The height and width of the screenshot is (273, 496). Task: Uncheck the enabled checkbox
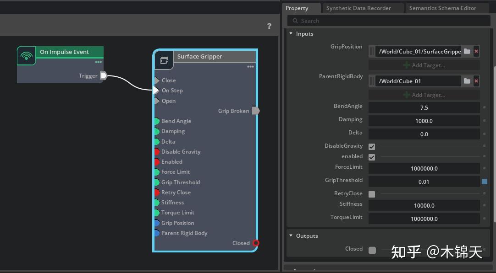(372, 157)
